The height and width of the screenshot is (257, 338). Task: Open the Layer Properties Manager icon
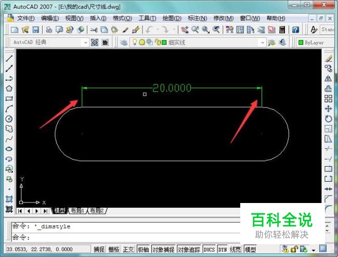124,43
